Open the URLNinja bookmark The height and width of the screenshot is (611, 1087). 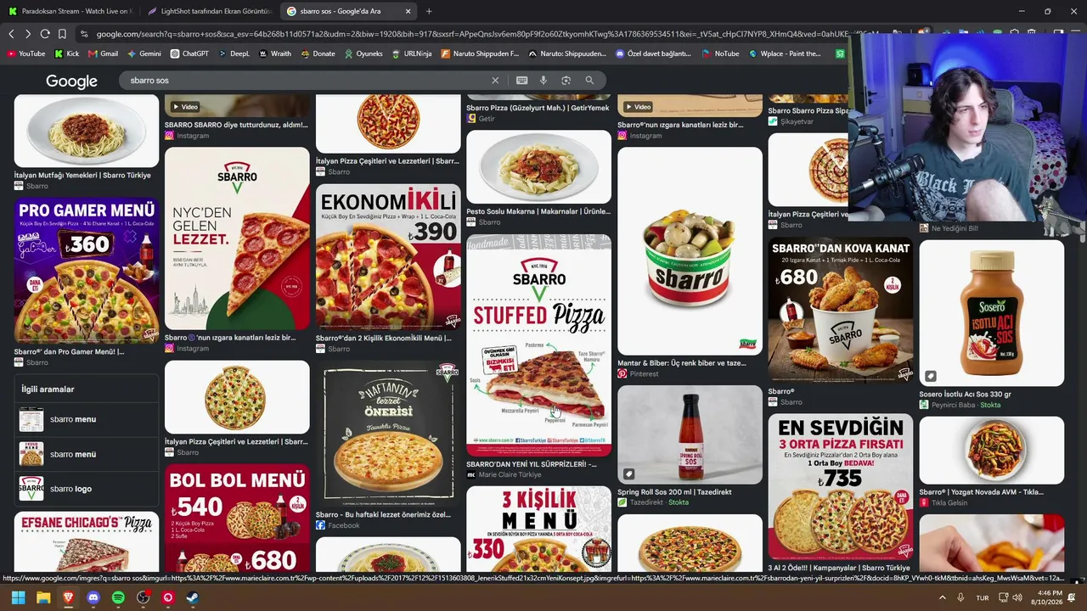pos(411,53)
